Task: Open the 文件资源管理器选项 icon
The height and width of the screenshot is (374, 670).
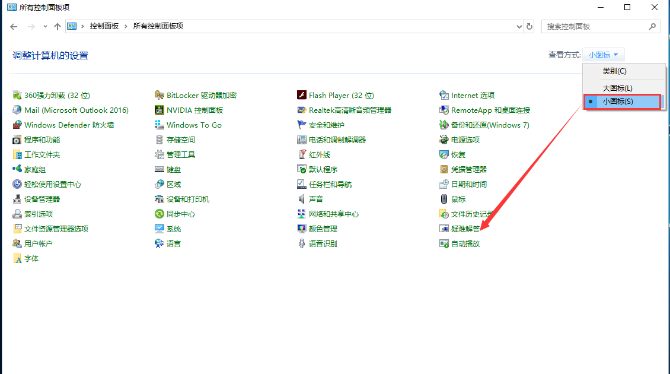Action: [x=17, y=229]
